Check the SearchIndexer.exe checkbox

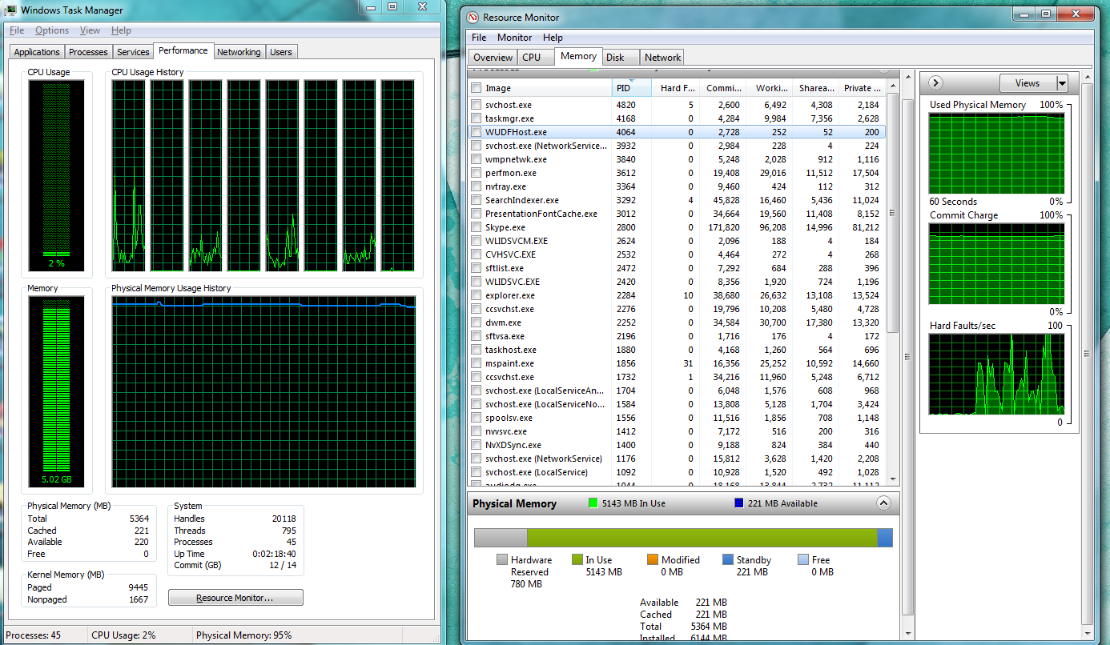(477, 200)
